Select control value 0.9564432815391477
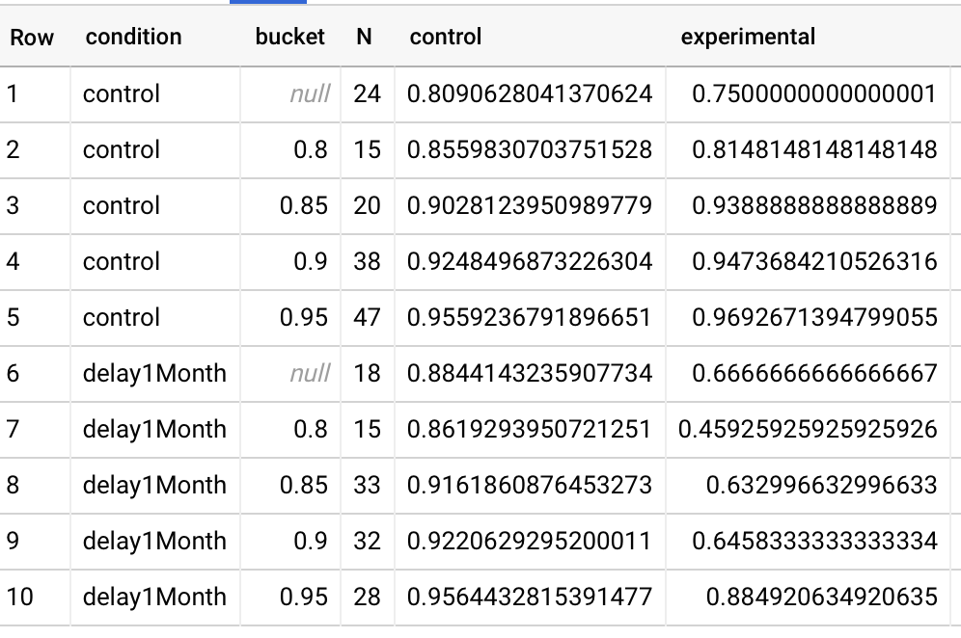Screen dimensions: 961x638 (x=530, y=598)
